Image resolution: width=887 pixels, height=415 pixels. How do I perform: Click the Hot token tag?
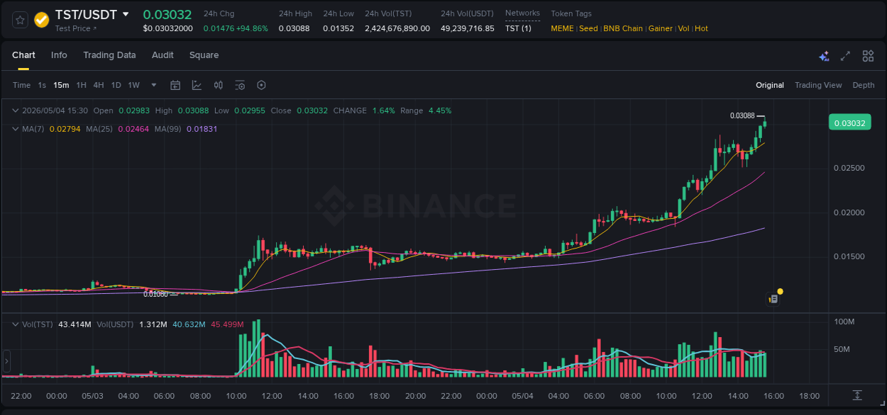[701, 28]
